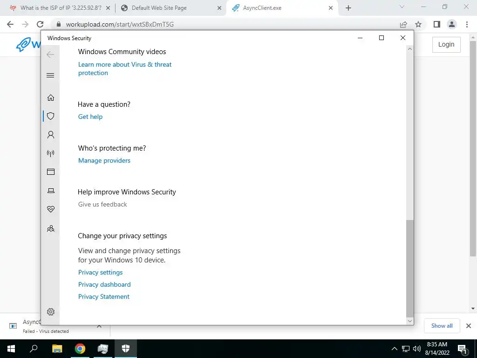
Task: Close the Chrome downloads bar
Action: point(469,326)
